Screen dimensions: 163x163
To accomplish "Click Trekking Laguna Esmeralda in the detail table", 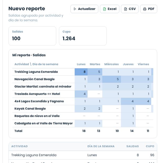I will tap(34, 155).
